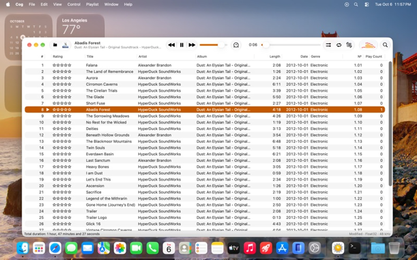Select the track Short Fuse
Image resolution: width=417 pixels, height=260 pixels.
(x=96, y=103)
